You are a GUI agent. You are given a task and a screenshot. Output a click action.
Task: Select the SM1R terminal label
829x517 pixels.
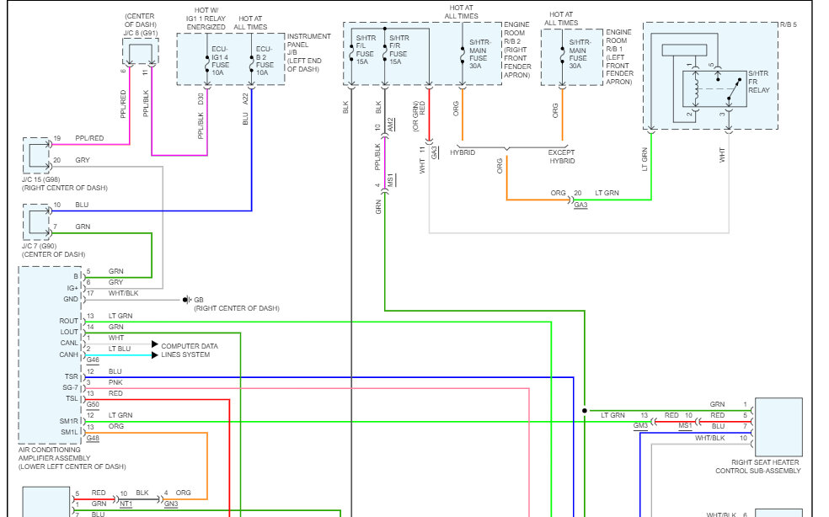[x=69, y=421]
